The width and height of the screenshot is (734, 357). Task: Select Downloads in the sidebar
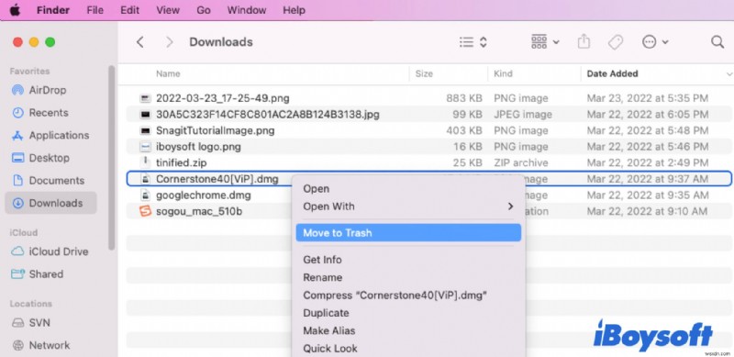pyautogui.click(x=50, y=203)
